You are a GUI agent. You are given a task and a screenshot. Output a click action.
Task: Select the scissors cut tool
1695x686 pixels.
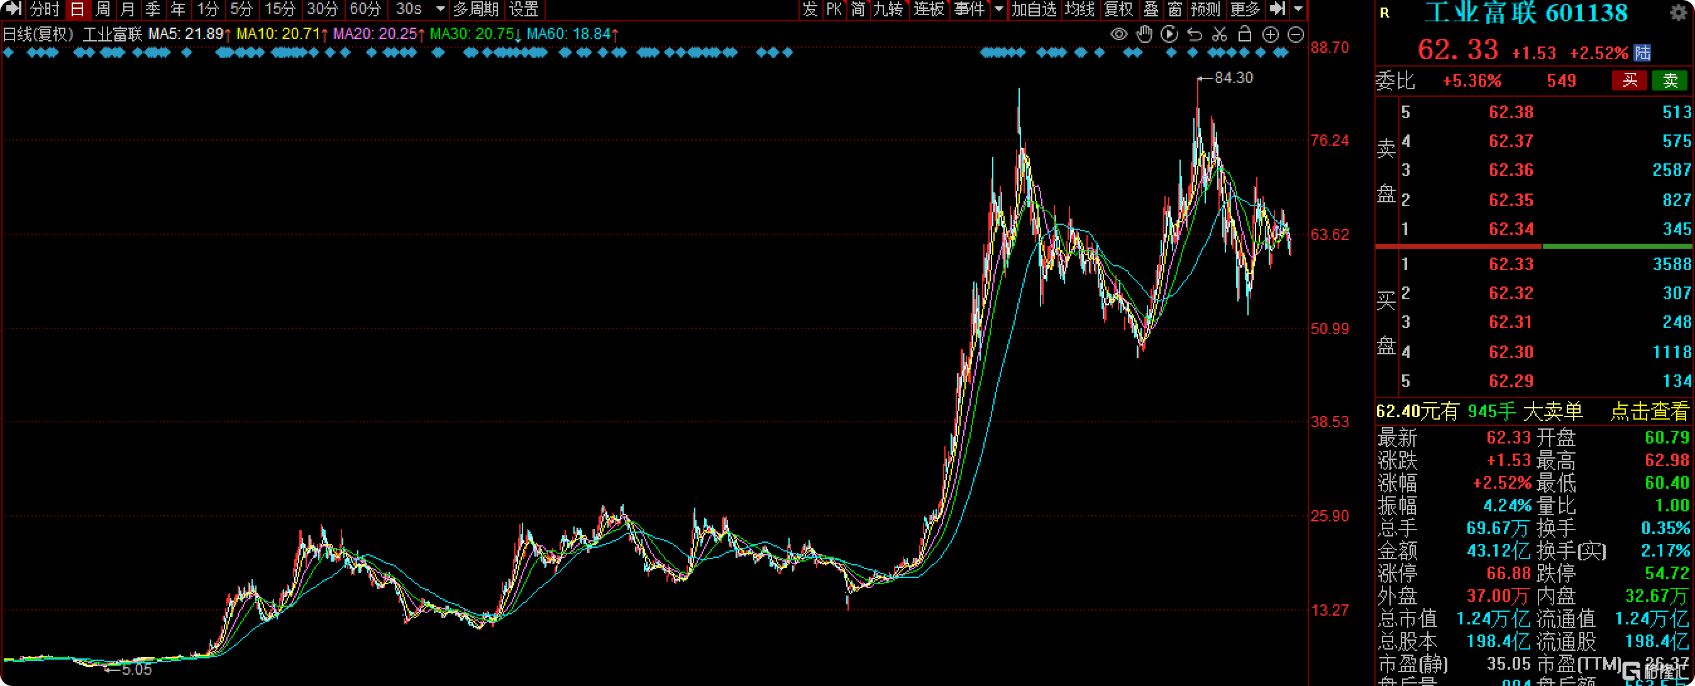click(x=1219, y=34)
